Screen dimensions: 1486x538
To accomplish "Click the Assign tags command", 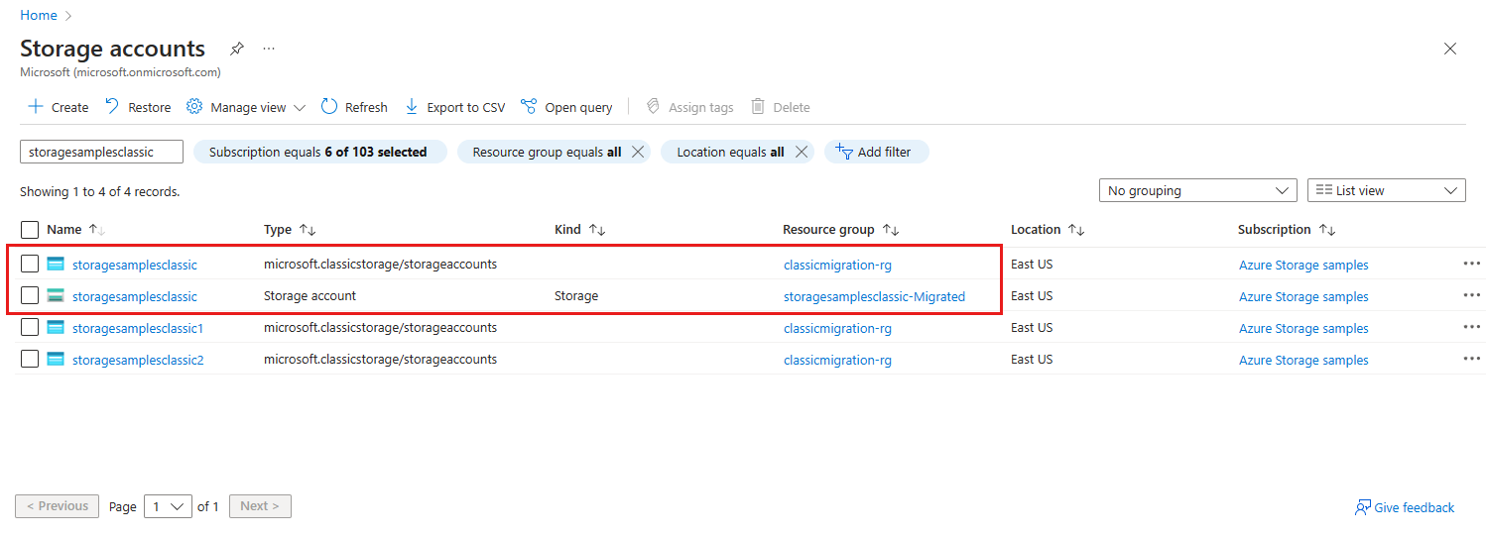I will (x=689, y=107).
